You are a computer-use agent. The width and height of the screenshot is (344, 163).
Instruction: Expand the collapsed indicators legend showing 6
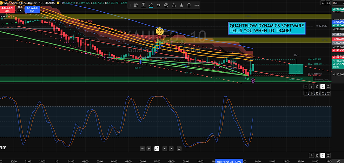(3, 16)
